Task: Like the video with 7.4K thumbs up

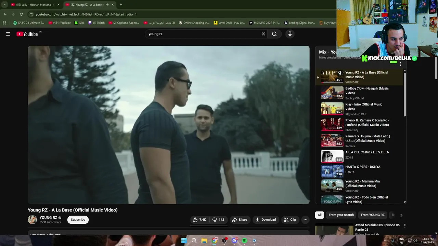Action: coord(199,220)
